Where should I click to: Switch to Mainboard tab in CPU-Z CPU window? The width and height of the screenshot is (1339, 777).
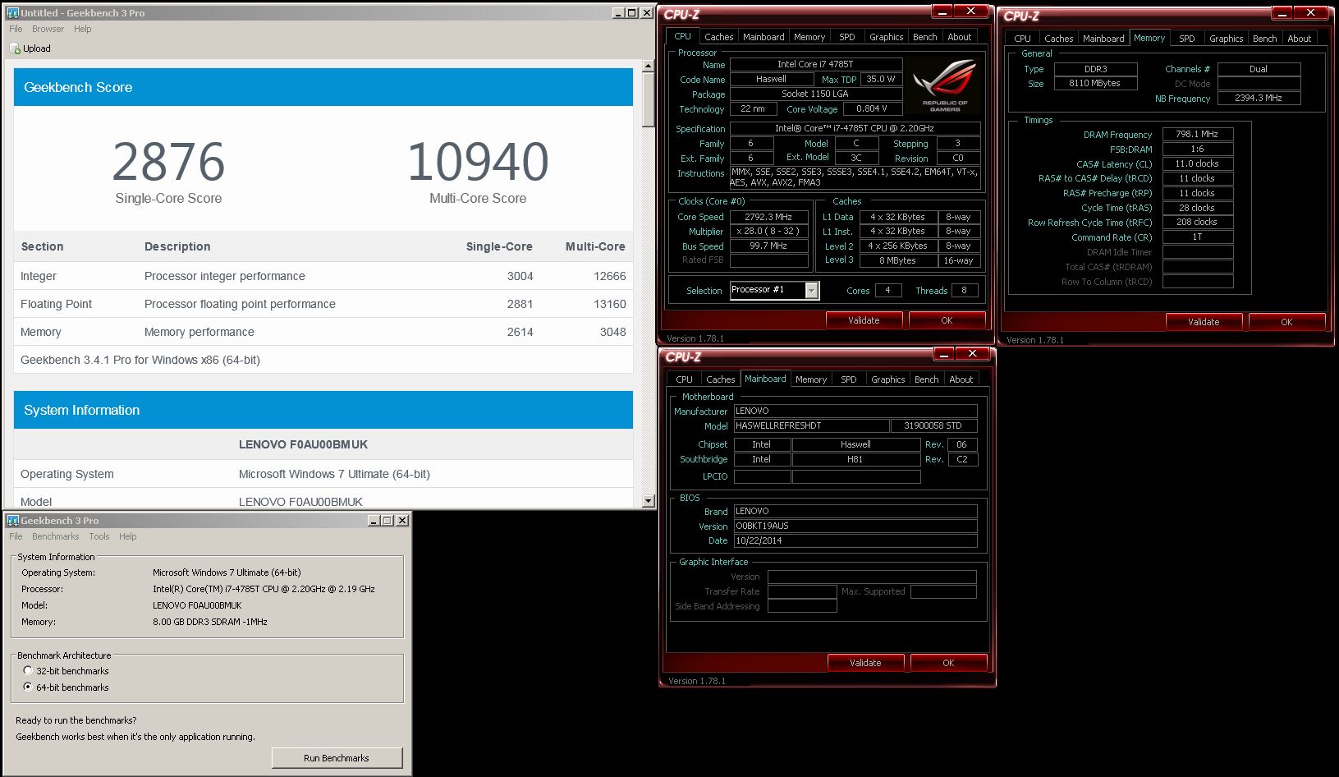click(x=764, y=37)
